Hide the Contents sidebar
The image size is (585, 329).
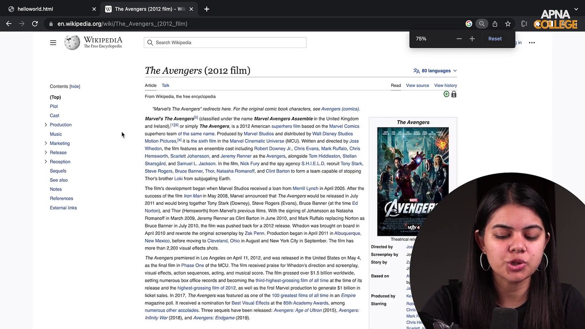74,86
